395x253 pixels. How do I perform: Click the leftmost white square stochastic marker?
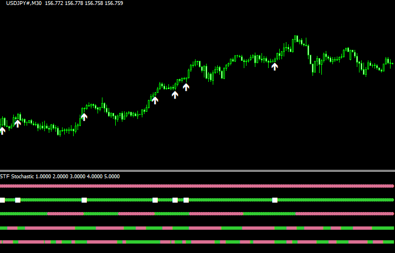click(x=2, y=200)
